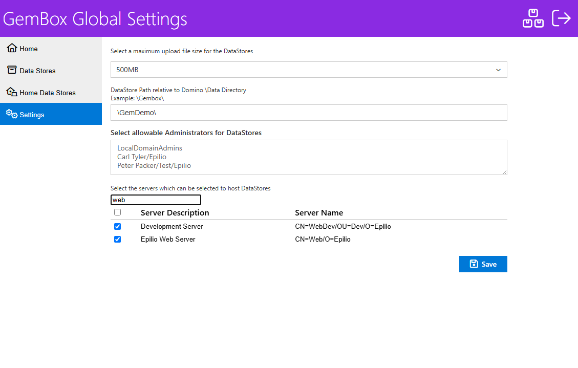Click the floppy disk icon on Save
This screenshot has width=578, height=368.
pos(474,264)
